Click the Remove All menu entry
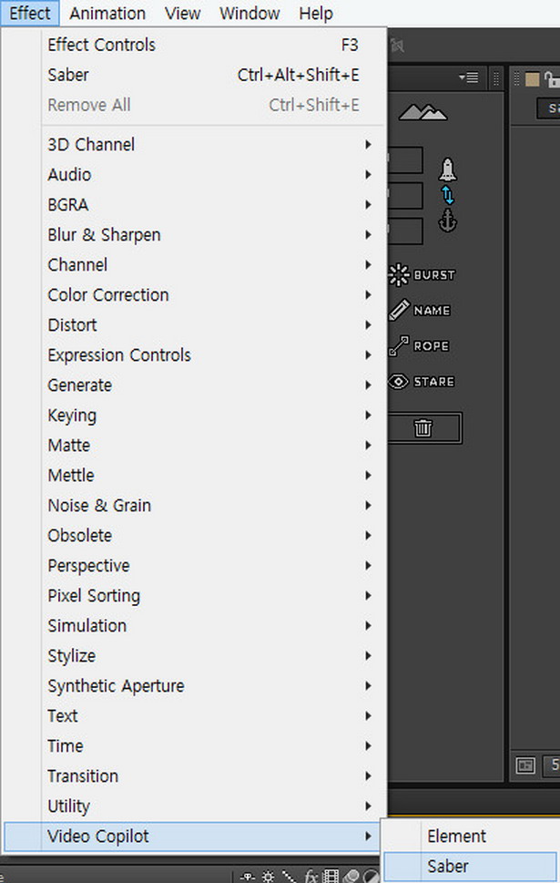Image resolution: width=560 pixels, height=883 pixels. 195,105
